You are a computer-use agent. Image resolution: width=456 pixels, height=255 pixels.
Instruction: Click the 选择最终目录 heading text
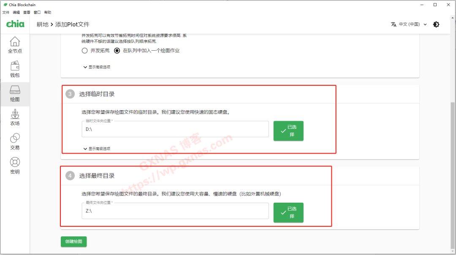coord(97,176)
